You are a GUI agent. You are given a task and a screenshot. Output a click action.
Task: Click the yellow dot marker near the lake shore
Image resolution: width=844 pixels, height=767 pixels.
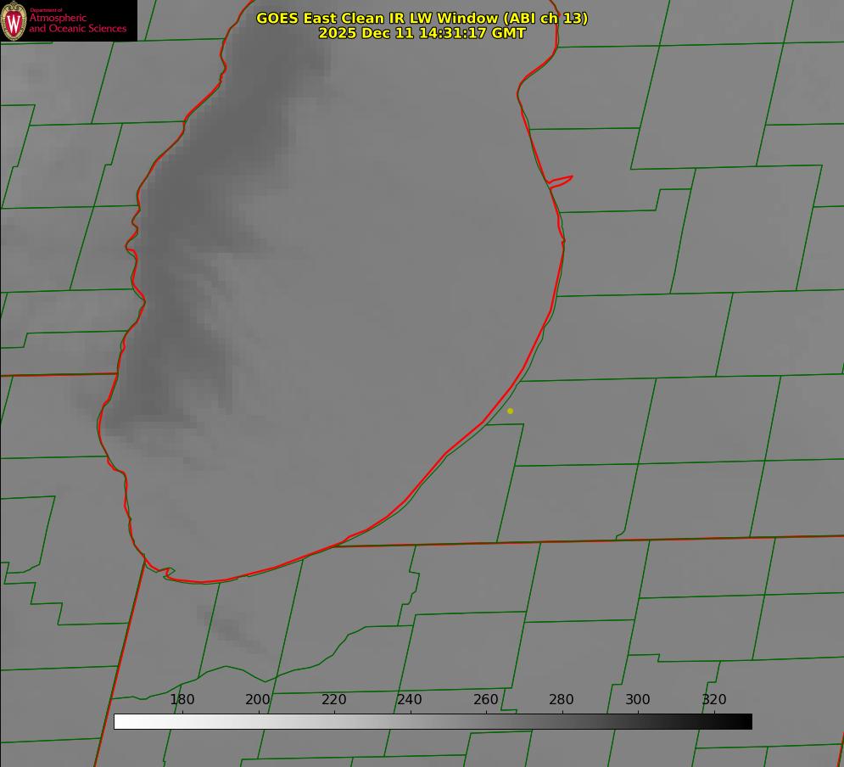click(x=511, y=411)
